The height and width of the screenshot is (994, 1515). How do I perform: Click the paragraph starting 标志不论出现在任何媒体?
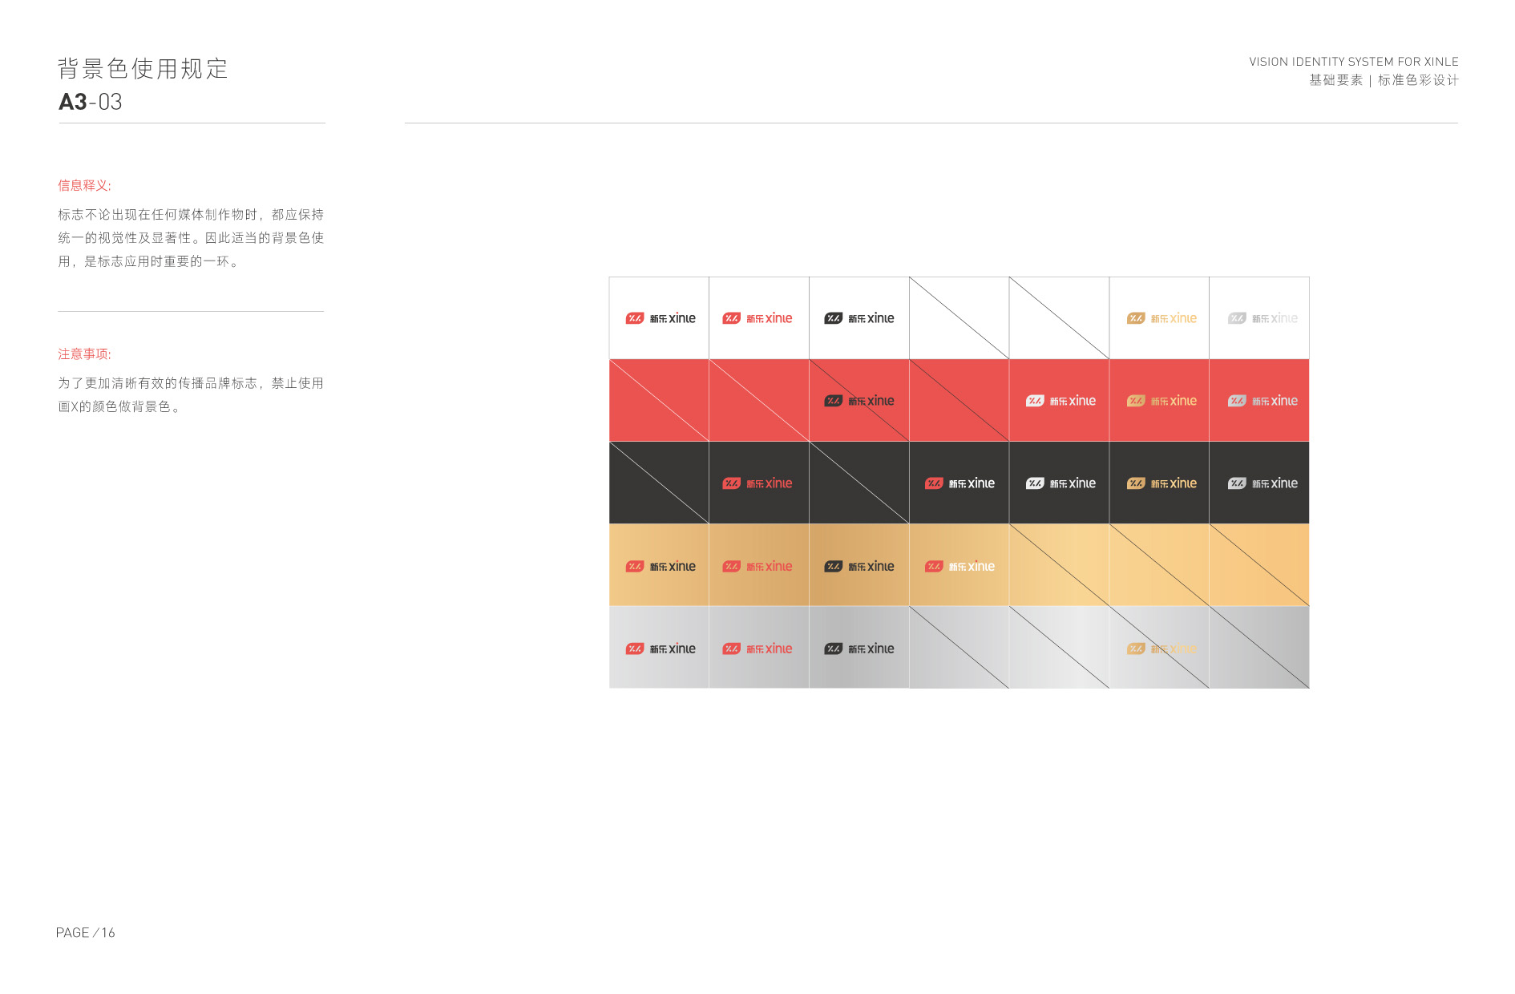tap(191, 238)
